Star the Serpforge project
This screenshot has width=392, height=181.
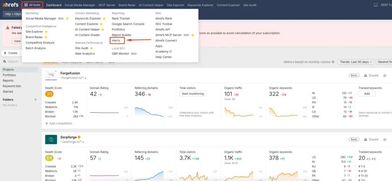pos(385,139)
